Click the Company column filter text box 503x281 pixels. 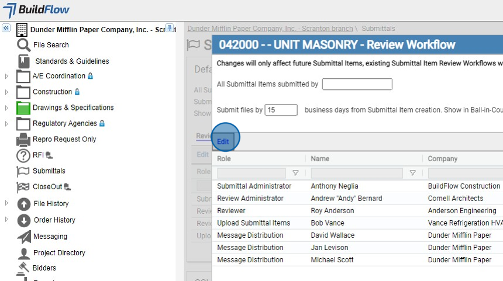tap(465, 173)
